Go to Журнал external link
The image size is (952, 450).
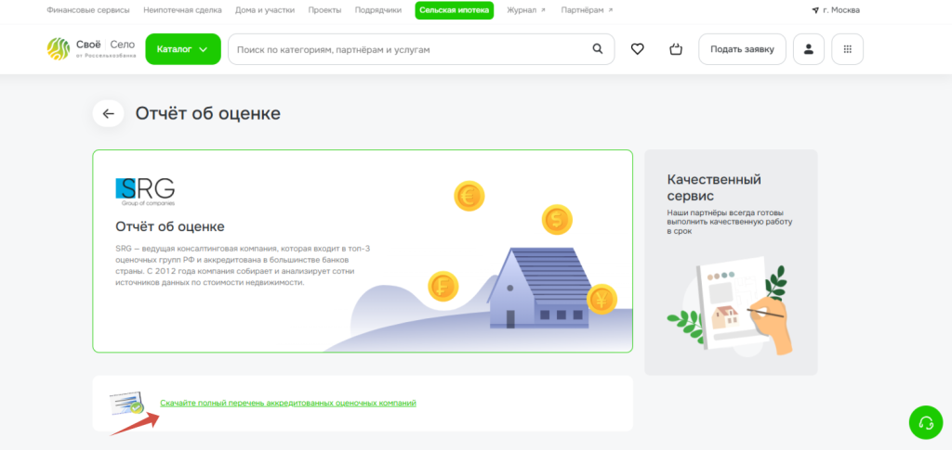524,10
